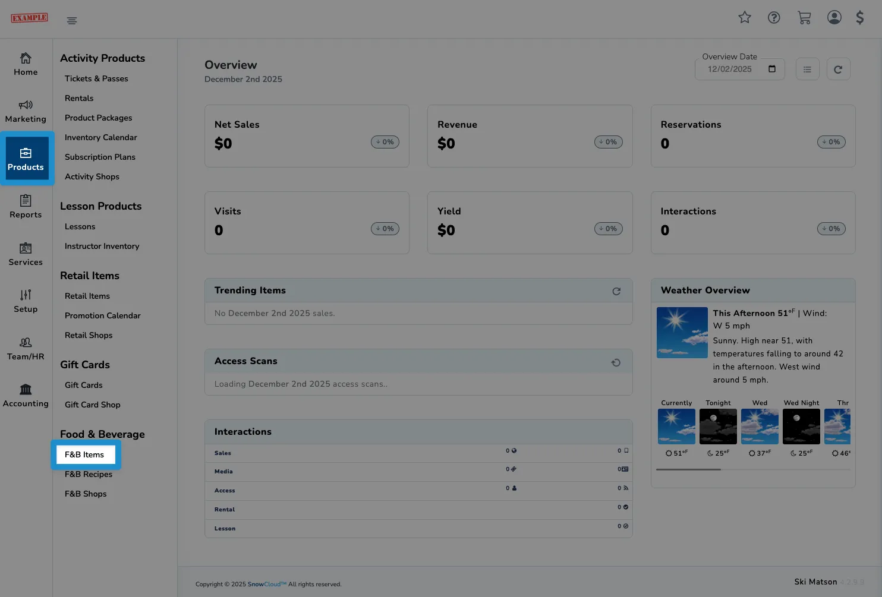
Task: Open Rentals menu item
Action: [79, 98]
